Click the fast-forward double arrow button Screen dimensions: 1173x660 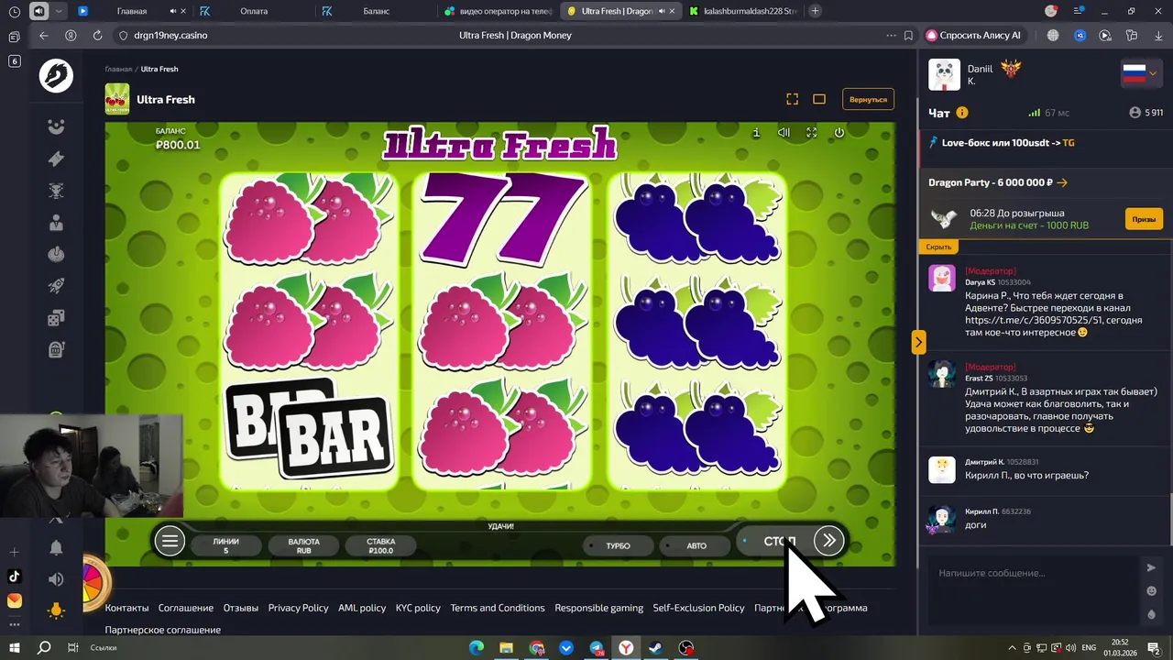[x=828, y=541]
